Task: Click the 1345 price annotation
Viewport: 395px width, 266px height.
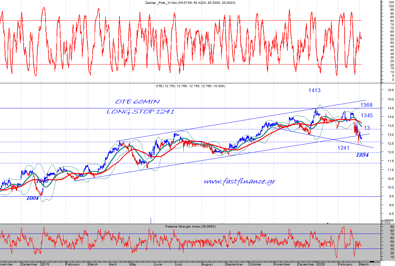Action: click(366, 115)
